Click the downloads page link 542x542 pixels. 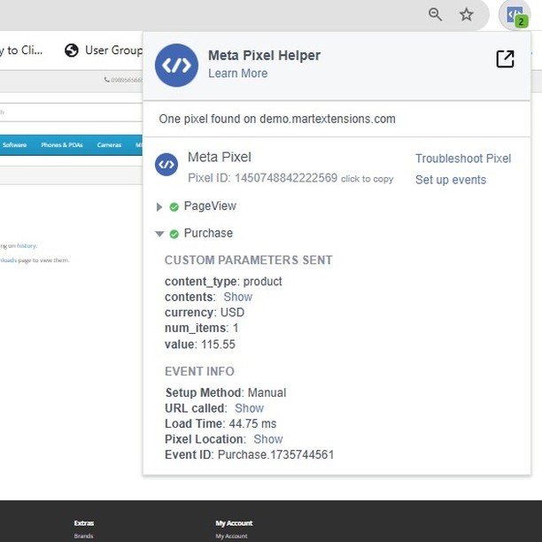8,260
